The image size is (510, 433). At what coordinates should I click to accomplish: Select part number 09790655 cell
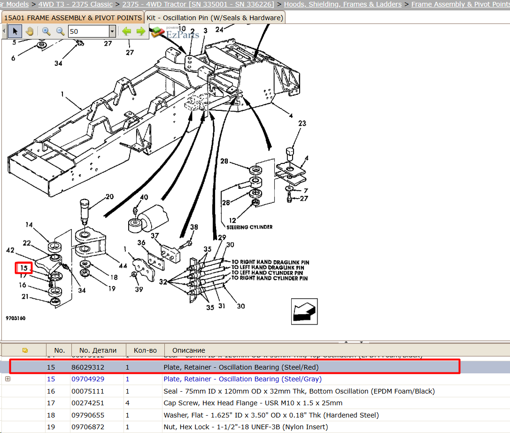[x=88, y=415]
